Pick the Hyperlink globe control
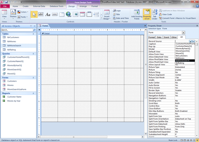The image size is (199, 142). point(69,14)
